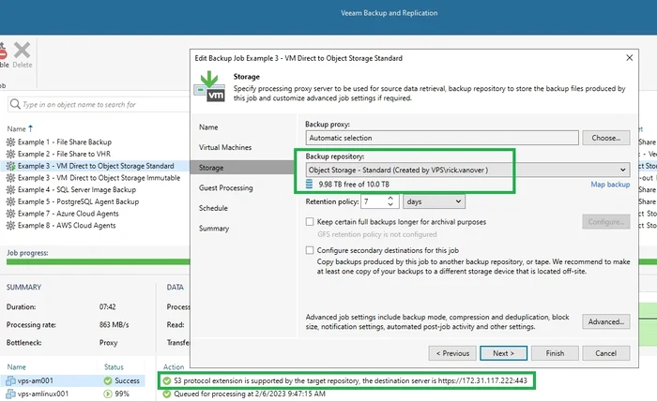
Task: Click Queued for processing at 2/6/2023 message
Action: (250, 394)
